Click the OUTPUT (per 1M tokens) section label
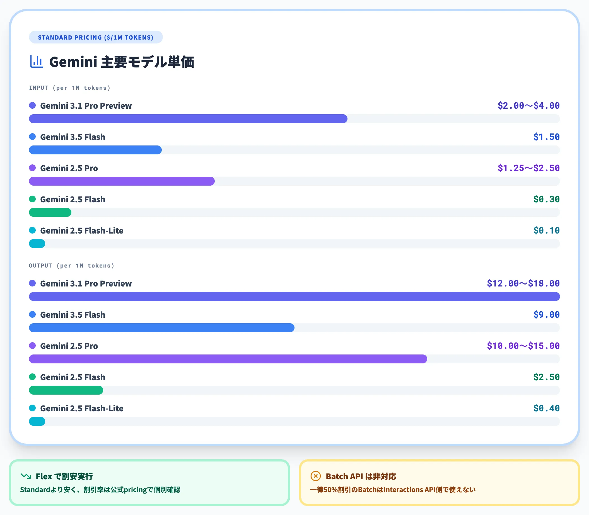This screenshot has width=589, height=515. 72,266
